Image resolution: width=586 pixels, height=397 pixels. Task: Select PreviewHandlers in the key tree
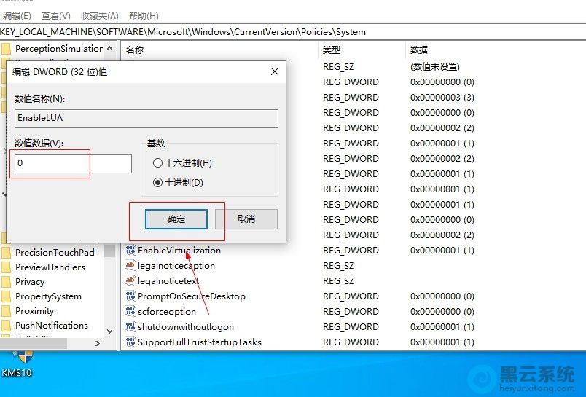click(50, 267)
